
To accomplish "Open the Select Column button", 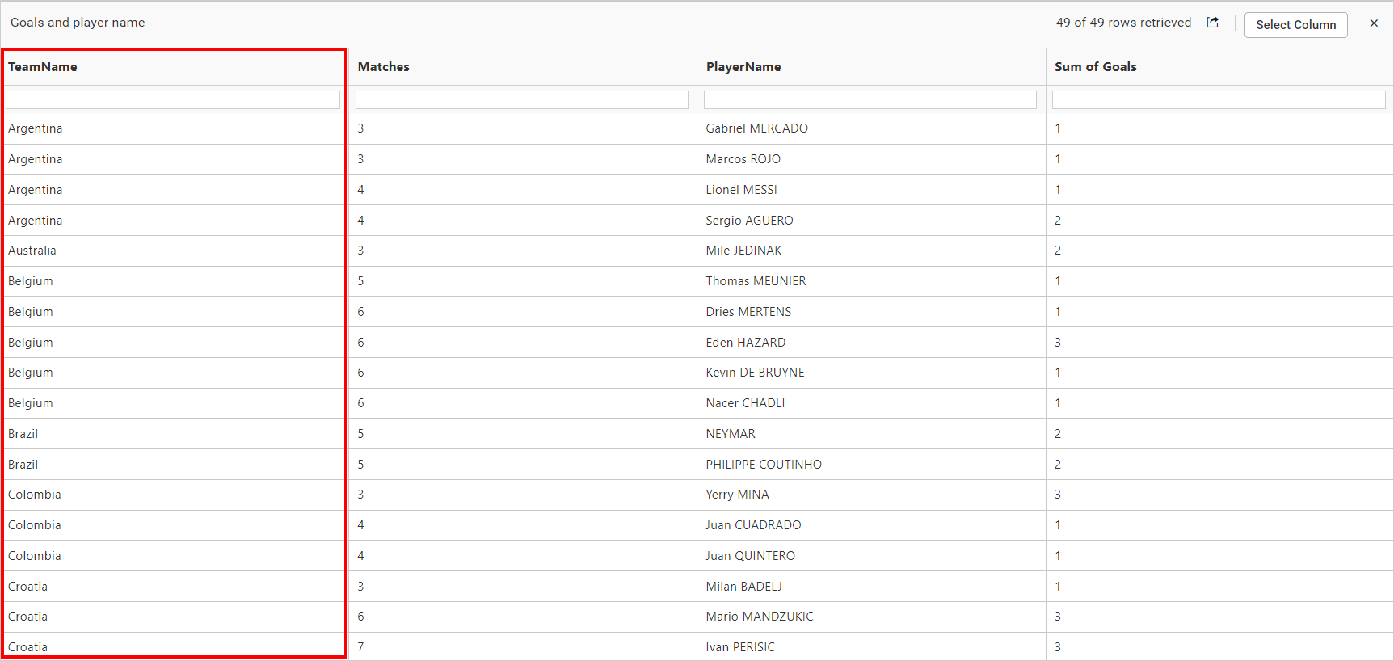I will [1295, 25].
